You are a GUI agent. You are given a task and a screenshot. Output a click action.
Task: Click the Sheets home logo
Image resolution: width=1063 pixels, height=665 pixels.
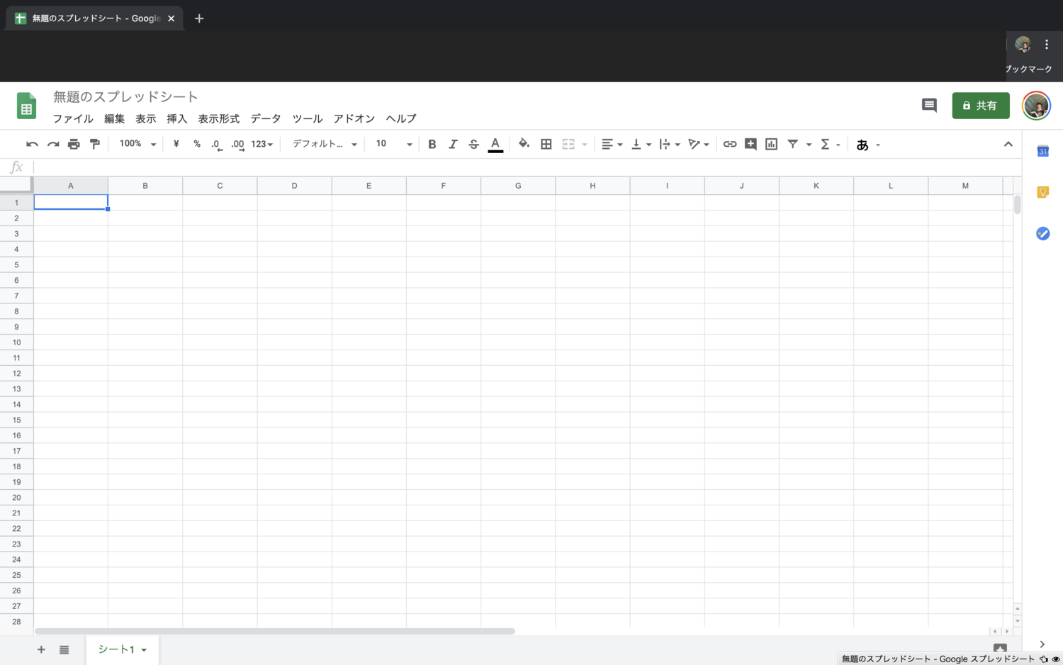point(26,106)
